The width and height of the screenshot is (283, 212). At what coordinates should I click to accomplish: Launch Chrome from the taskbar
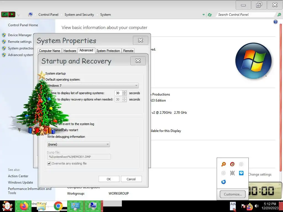(x=58, y=206)
